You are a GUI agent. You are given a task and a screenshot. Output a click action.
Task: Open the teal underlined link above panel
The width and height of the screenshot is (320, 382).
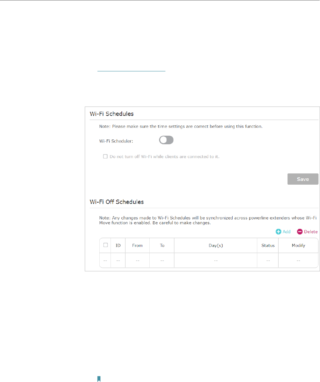click(x=131, y=71)
